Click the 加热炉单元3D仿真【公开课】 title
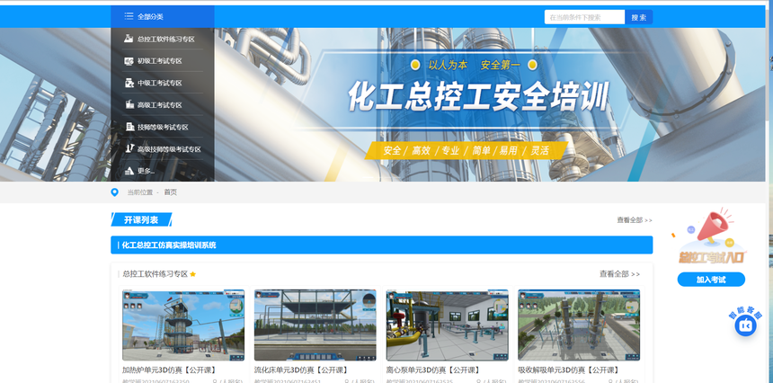The width and height of the screenshot is (773, 383). click(x=169, y=370)
